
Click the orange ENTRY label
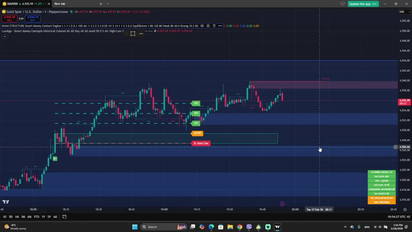(x=197, y=133)
